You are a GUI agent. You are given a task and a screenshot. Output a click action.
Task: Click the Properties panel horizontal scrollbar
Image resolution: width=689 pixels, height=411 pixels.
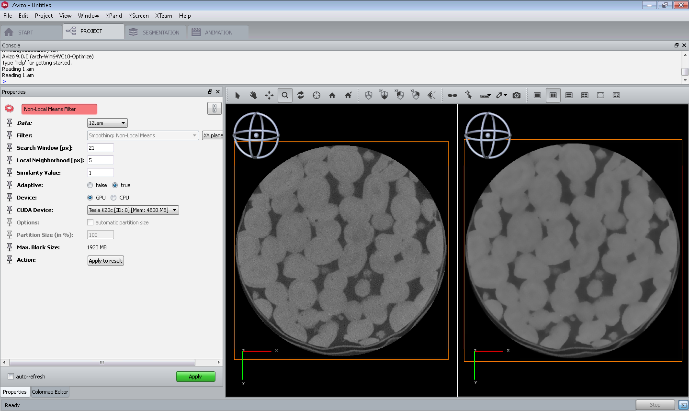coord(102,362)
